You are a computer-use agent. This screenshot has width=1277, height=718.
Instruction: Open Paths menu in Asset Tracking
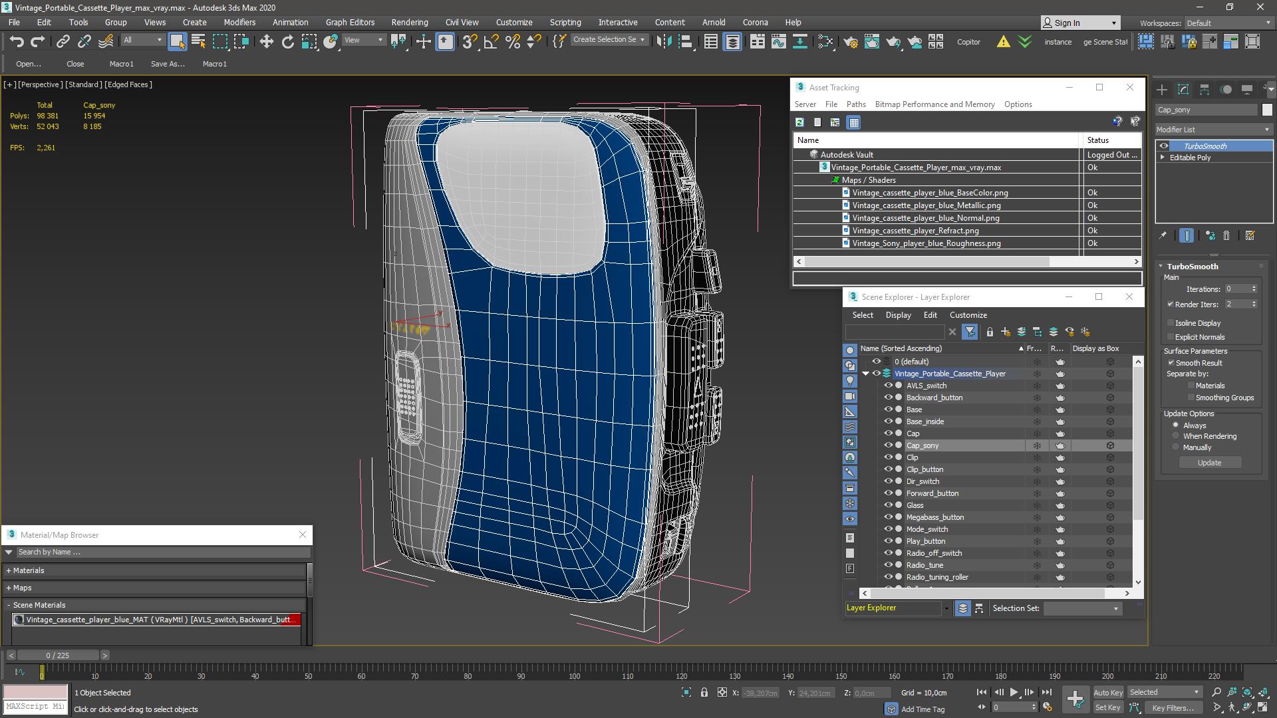click(856, 104)
